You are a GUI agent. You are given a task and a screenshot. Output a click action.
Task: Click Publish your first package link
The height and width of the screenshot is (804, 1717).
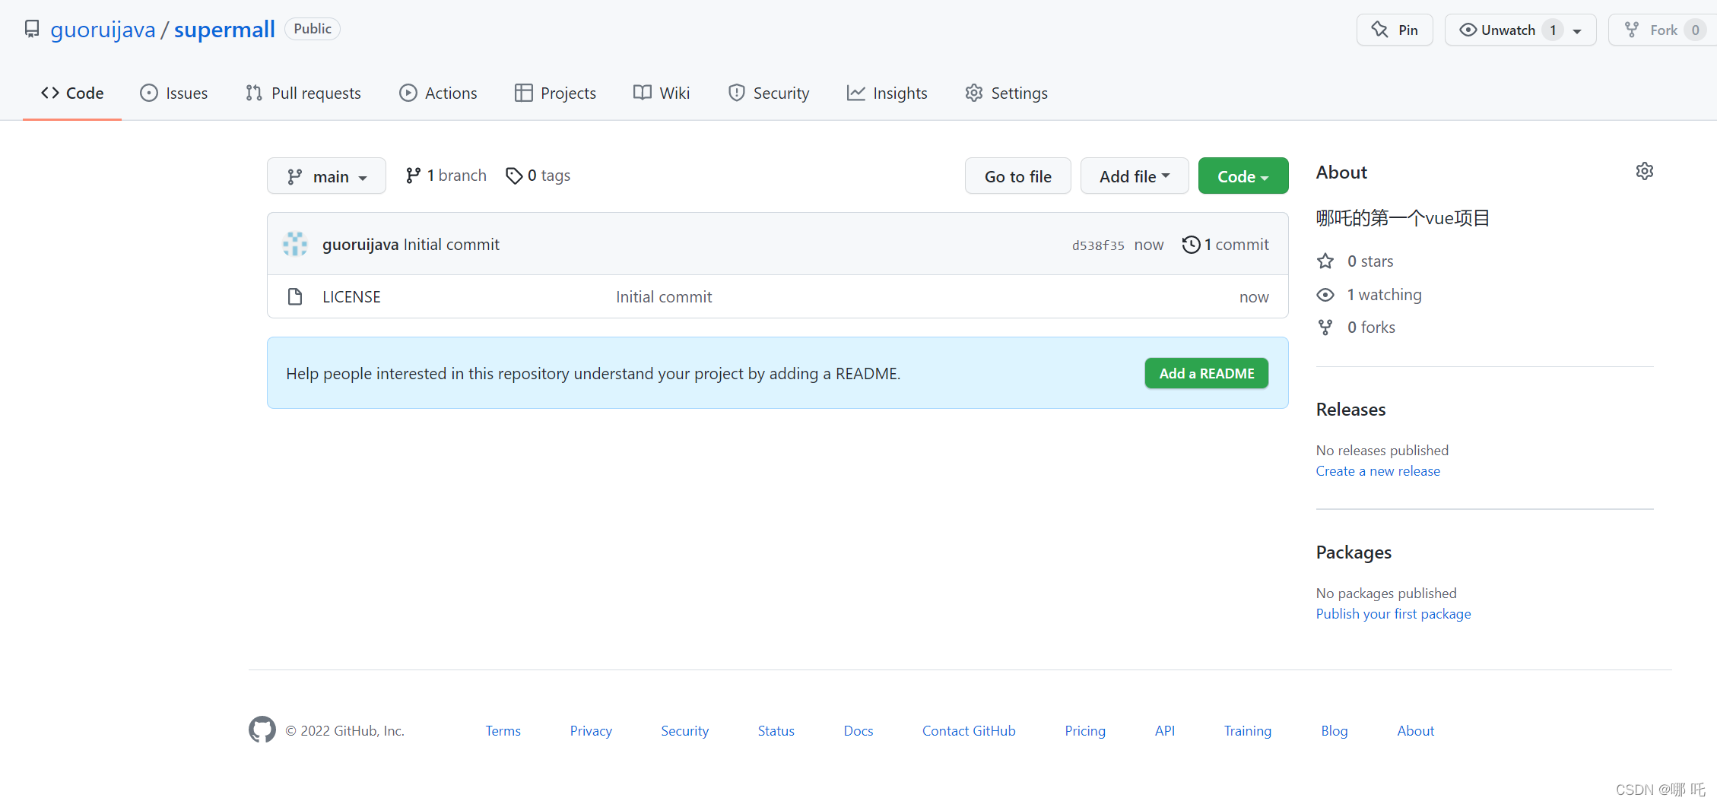[x=1393, y=614]
